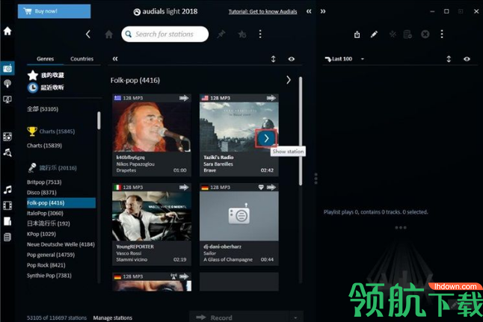The height and width of the screenshot is (322, 483).
Task: Expand right panel with top double arrow
Action: tap(323, 11)
